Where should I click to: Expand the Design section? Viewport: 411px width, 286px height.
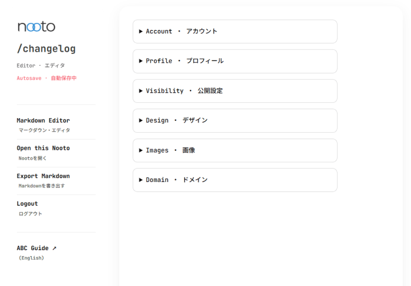click(235, 120)
